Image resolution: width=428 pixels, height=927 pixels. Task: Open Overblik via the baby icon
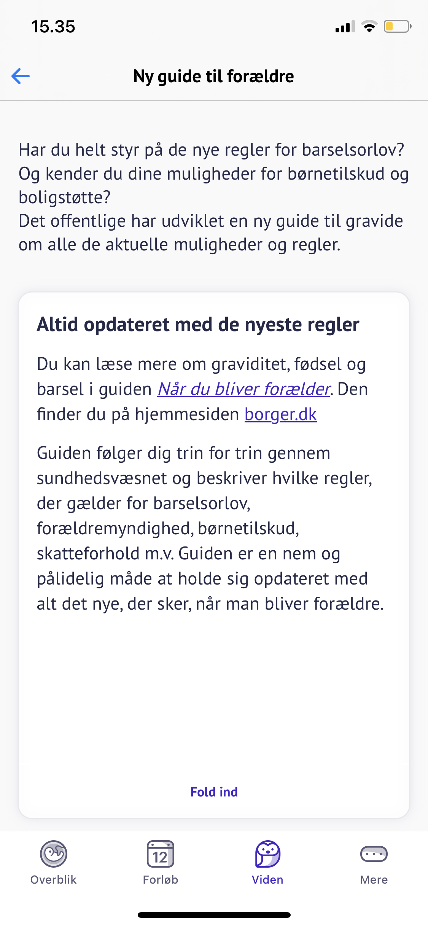coord(54,854)
